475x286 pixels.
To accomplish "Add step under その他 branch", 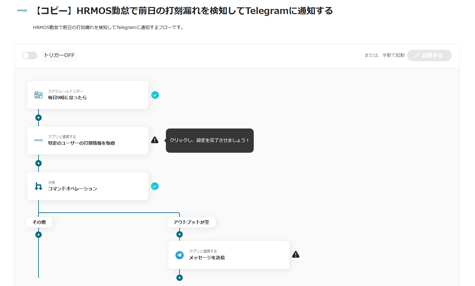I will point(39,235).
